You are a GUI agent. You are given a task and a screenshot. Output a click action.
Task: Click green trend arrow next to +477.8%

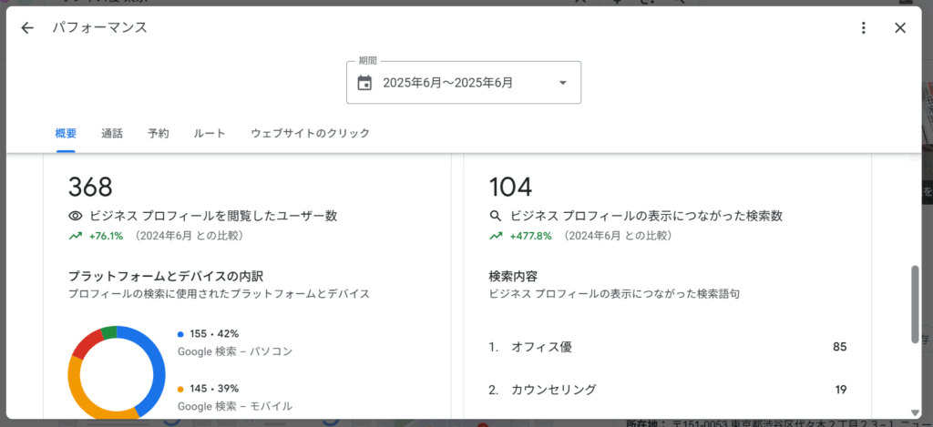pyautogui.click(x=496, y=236)
